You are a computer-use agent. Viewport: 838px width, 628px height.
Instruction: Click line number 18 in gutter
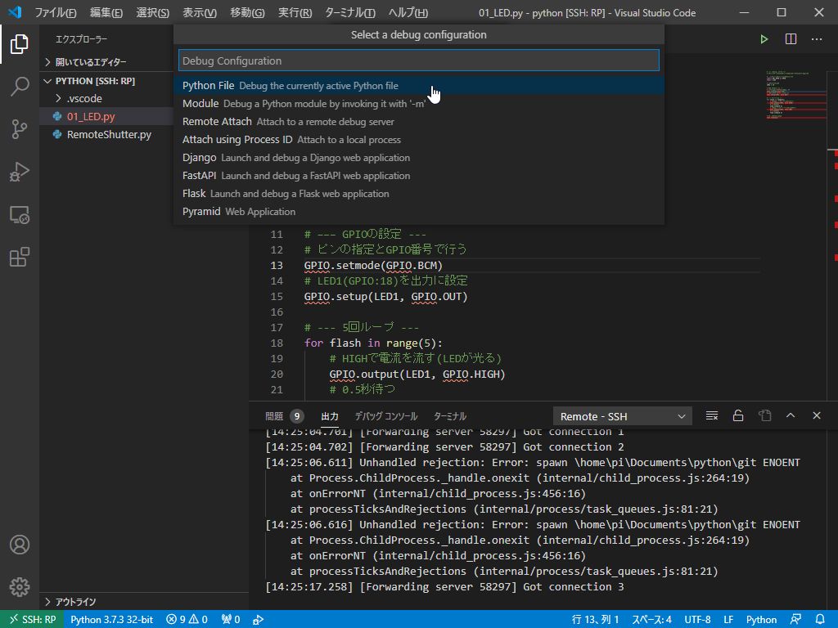(277, 343)
